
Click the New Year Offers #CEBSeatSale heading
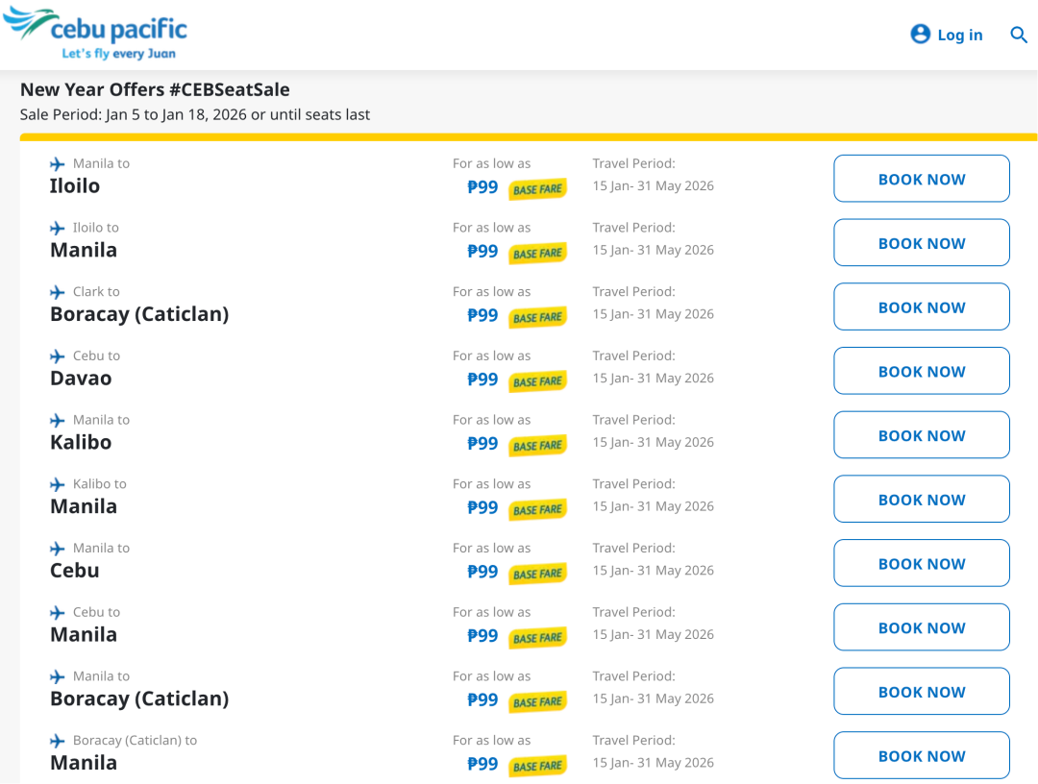coord(155,90)
